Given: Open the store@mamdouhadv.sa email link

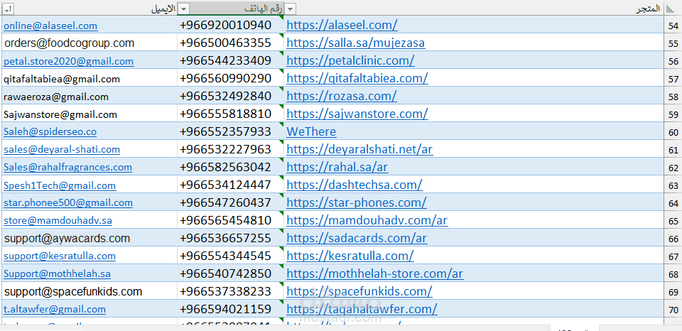Looking at the screenshot, I should pyautogui.click(x=58, y=220).
